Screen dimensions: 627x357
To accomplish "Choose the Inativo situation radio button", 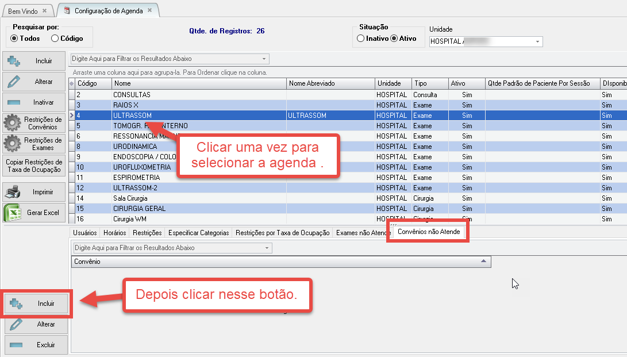I will click(x=360, y=39).
